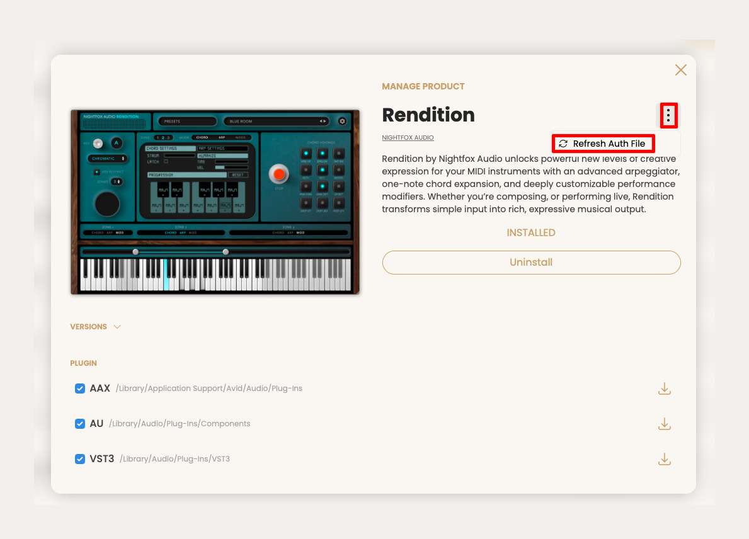Click the Rendition product title

click(x=428, y=115)
